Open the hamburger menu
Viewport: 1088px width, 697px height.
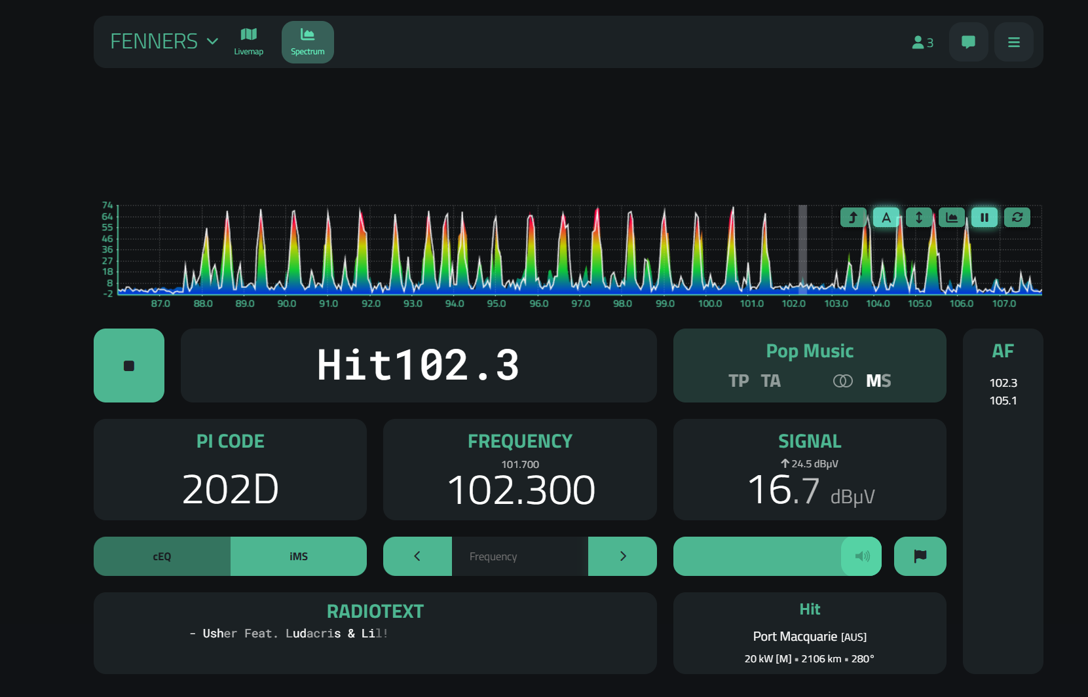pos(1013,42)
